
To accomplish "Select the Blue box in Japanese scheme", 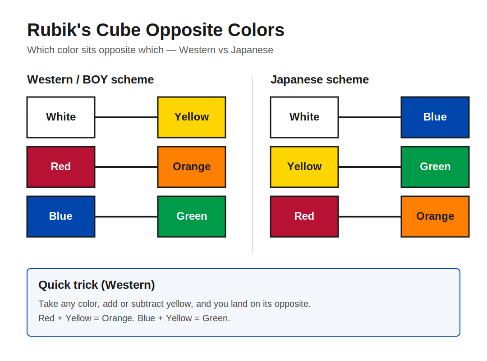I will click(435, 117).
